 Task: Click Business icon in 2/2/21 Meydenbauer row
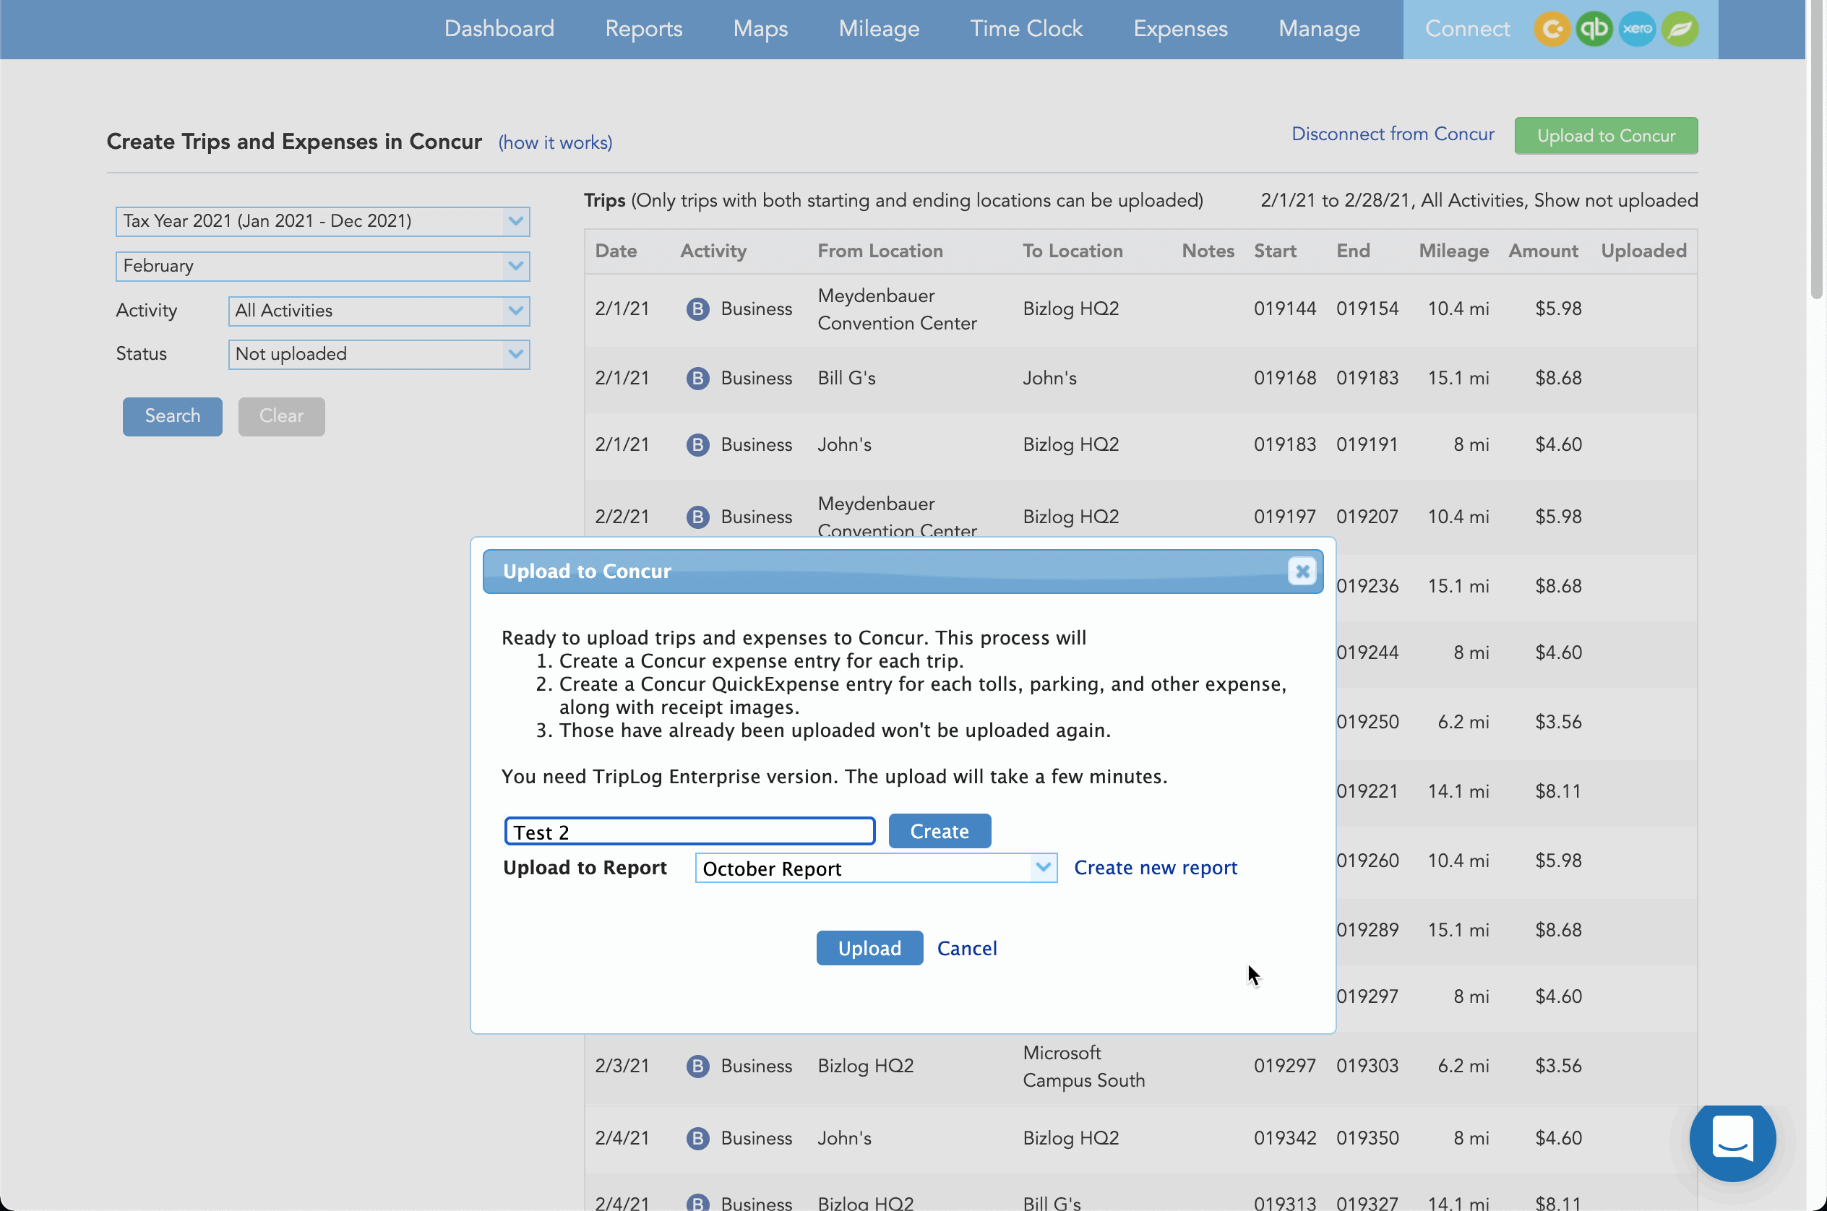point(697,517)
